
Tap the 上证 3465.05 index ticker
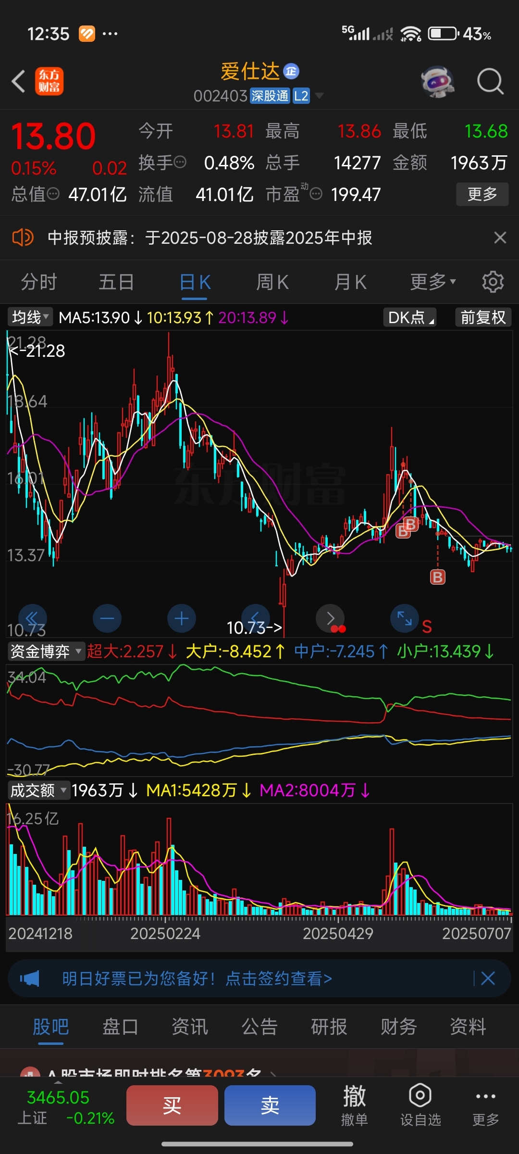pos(65,1107)
